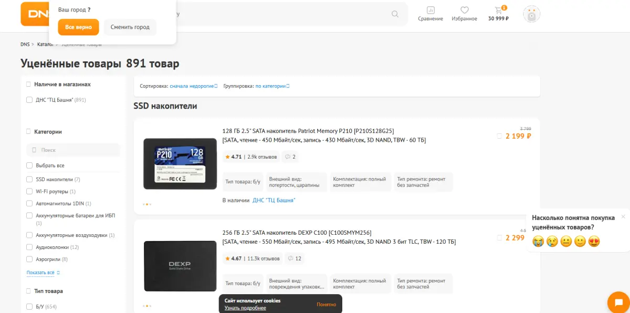Open the DEXP SSD image
The image size is (630, 313).
[180, 266]
